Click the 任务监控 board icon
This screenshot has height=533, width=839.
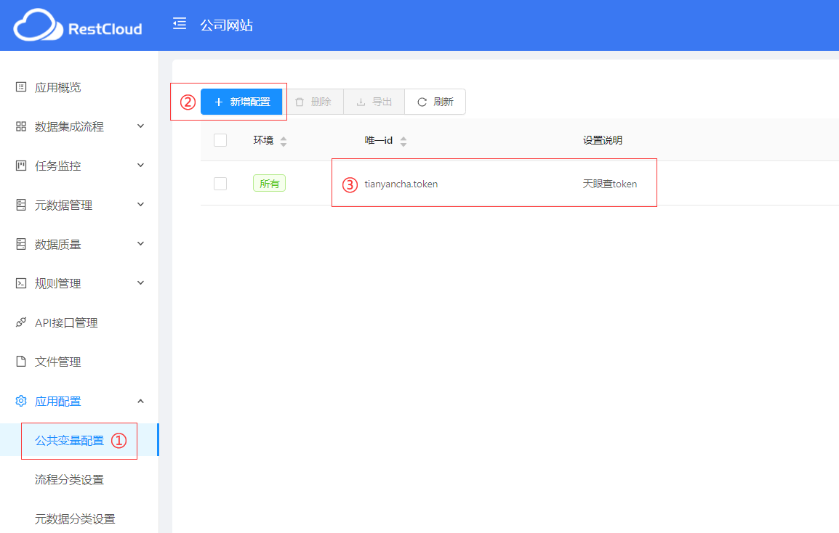[21, 166]
